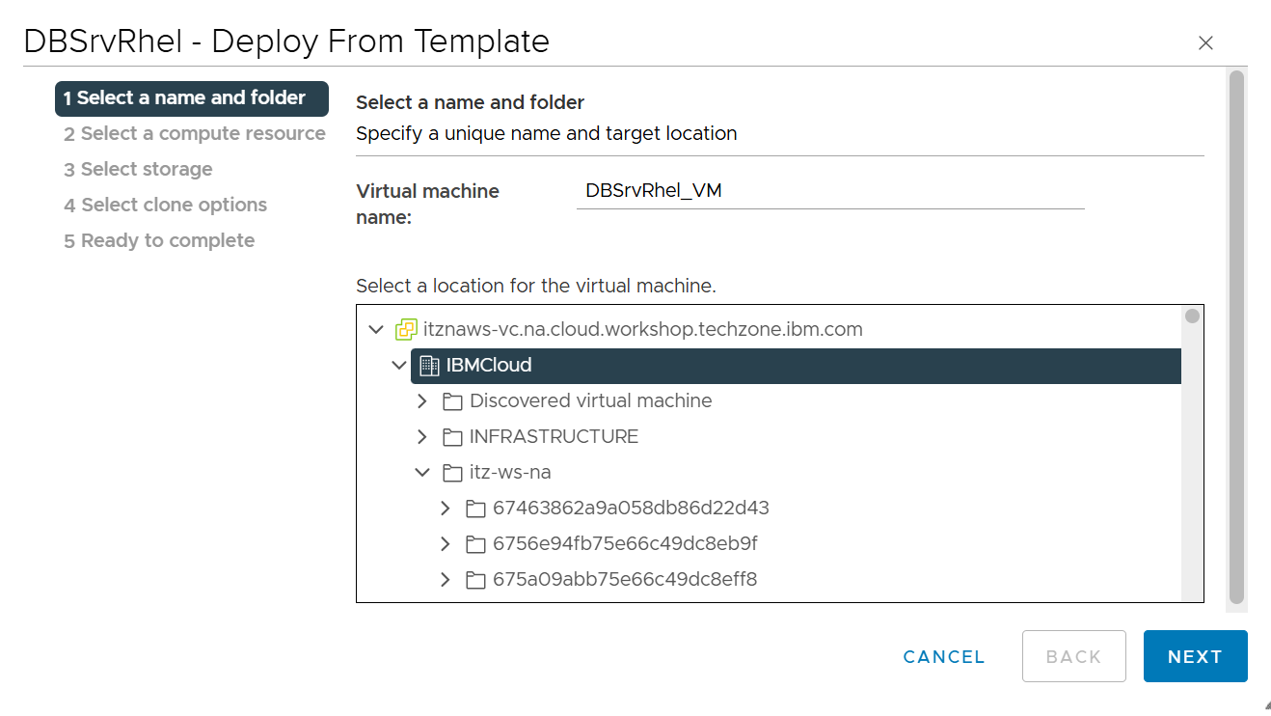Expand folder 67463862a9a058db86d22d43

(445, 508)
